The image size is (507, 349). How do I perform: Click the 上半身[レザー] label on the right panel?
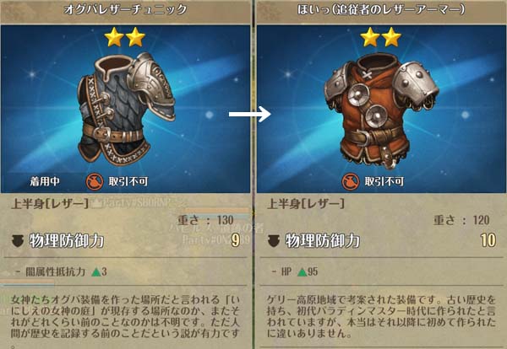pyautogui.click(x=306, y=204)
